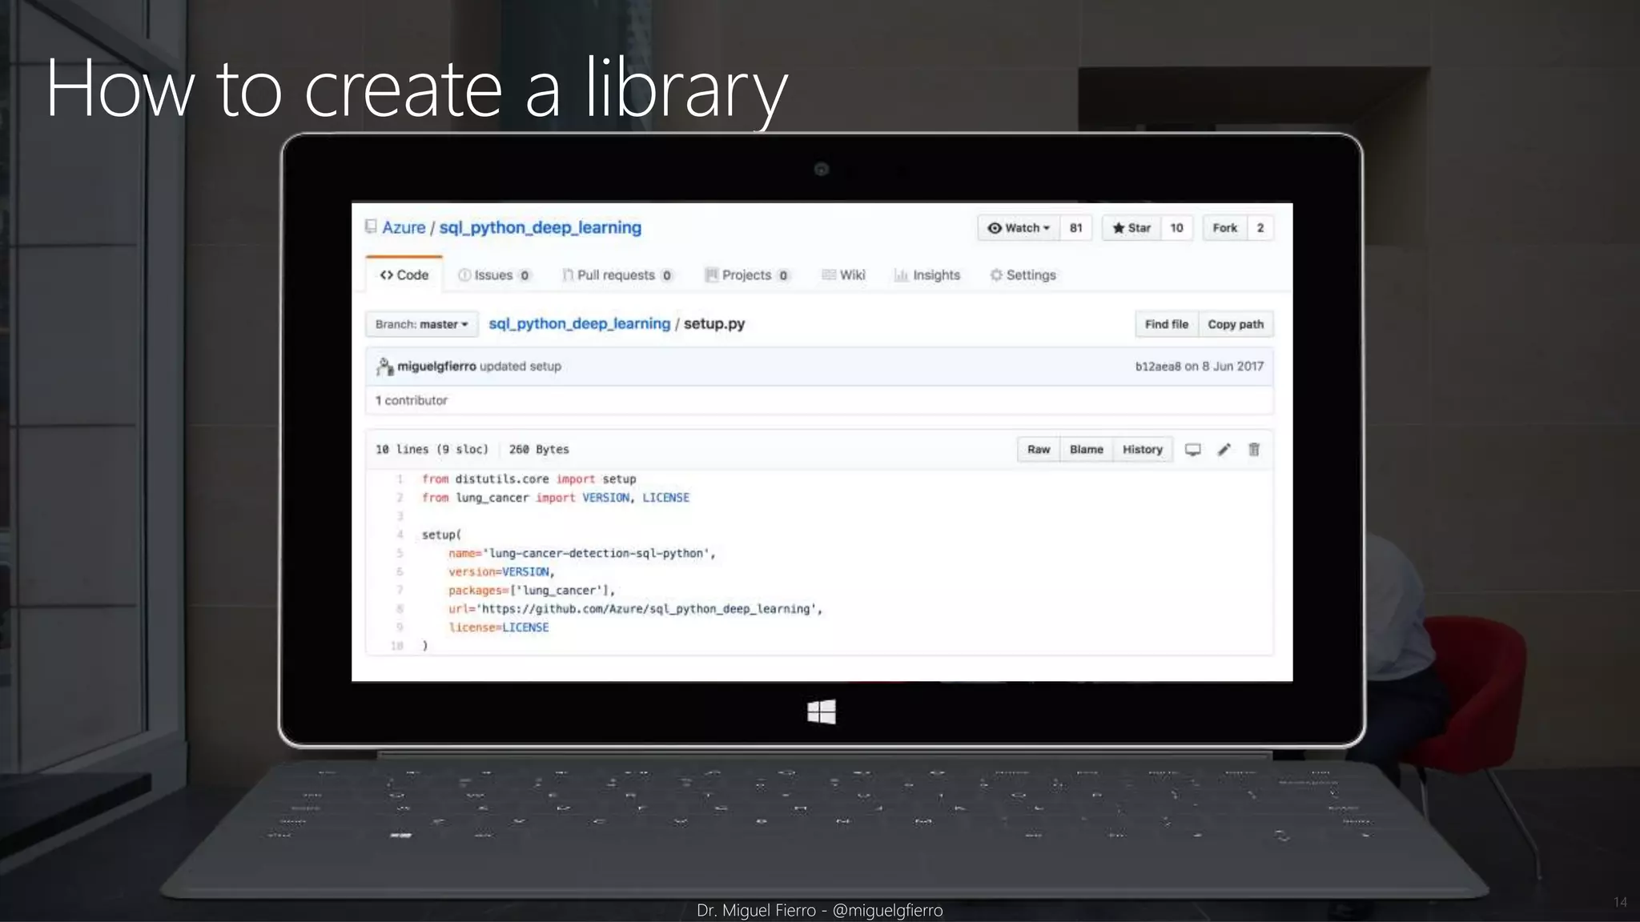
Task: Click the repository book icon beside Azure
Action: click(371, 226)
